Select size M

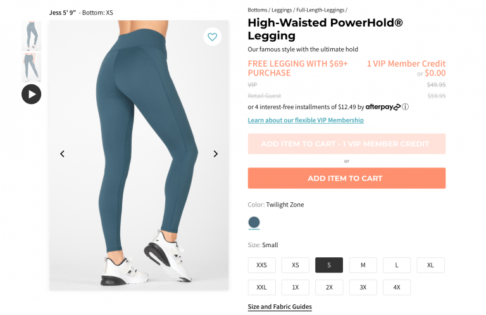(x=363, y=265)
